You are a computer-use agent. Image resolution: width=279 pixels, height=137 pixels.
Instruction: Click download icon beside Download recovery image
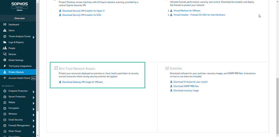(171, 91)
